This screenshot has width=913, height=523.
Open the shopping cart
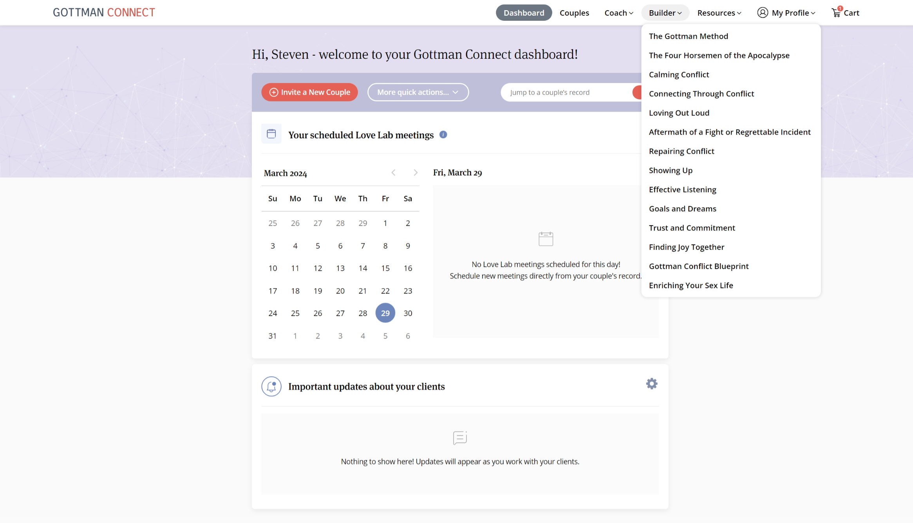[845, 13]
